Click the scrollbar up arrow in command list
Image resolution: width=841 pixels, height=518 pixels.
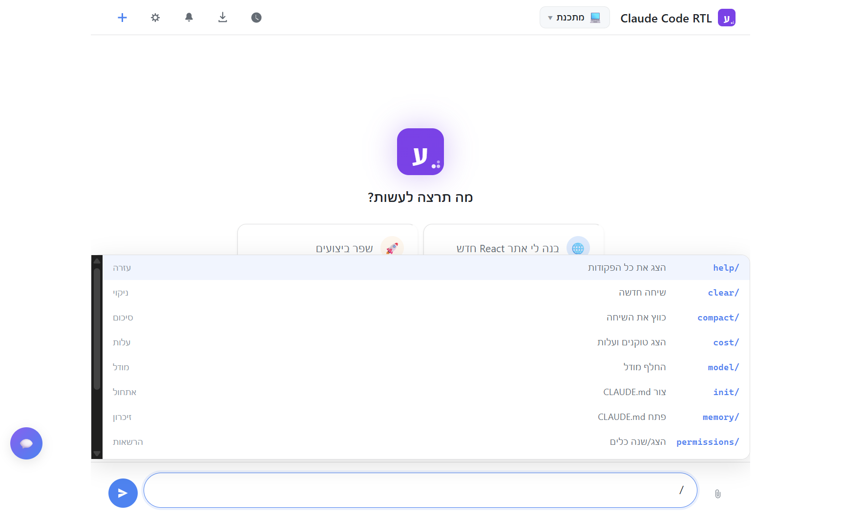click(x=97, y=260)
